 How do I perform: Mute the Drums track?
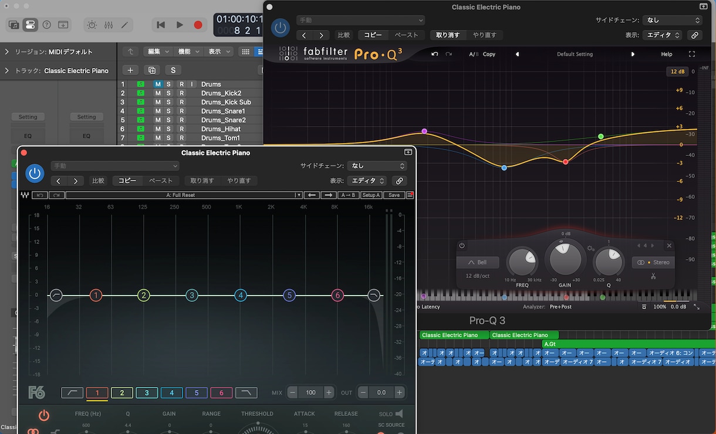point(157,84)
